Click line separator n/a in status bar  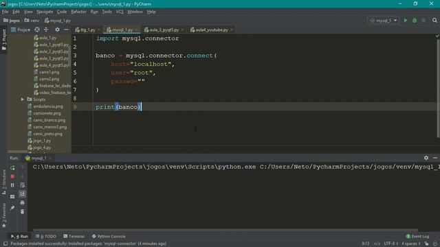pos(377,244)
